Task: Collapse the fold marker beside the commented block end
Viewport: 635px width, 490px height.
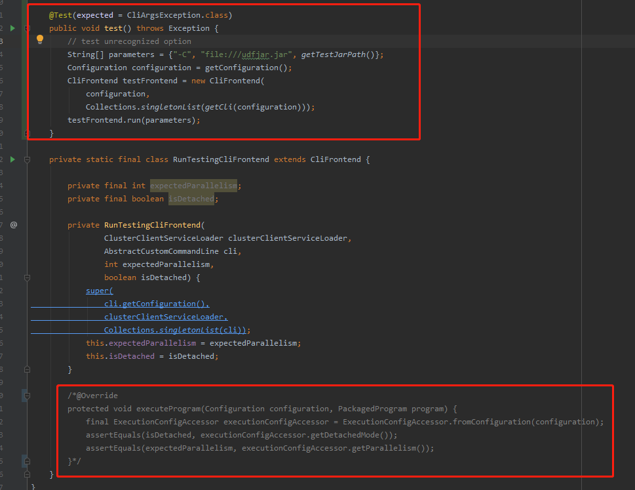Action: [x=26, y=460]
